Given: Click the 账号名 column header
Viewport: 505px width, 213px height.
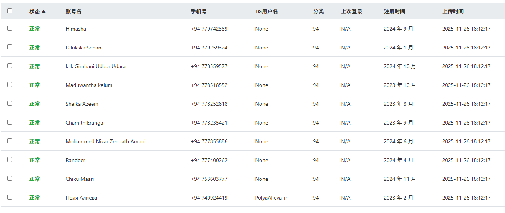Looking at the screenshot, I should pos(74,11).
